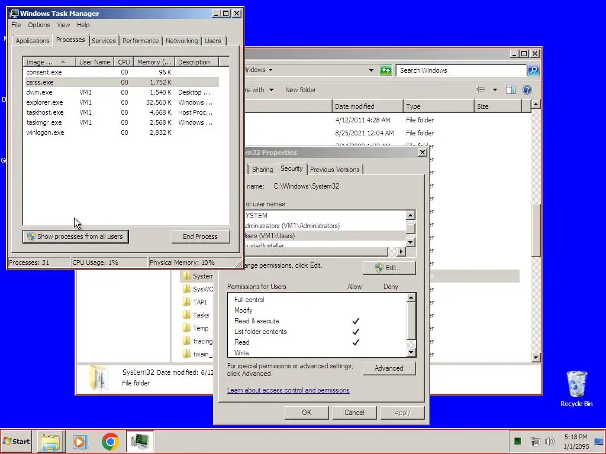Sort processes by Image Name column
Viewport: 606px width, 454px height.
tap(49, 61)
